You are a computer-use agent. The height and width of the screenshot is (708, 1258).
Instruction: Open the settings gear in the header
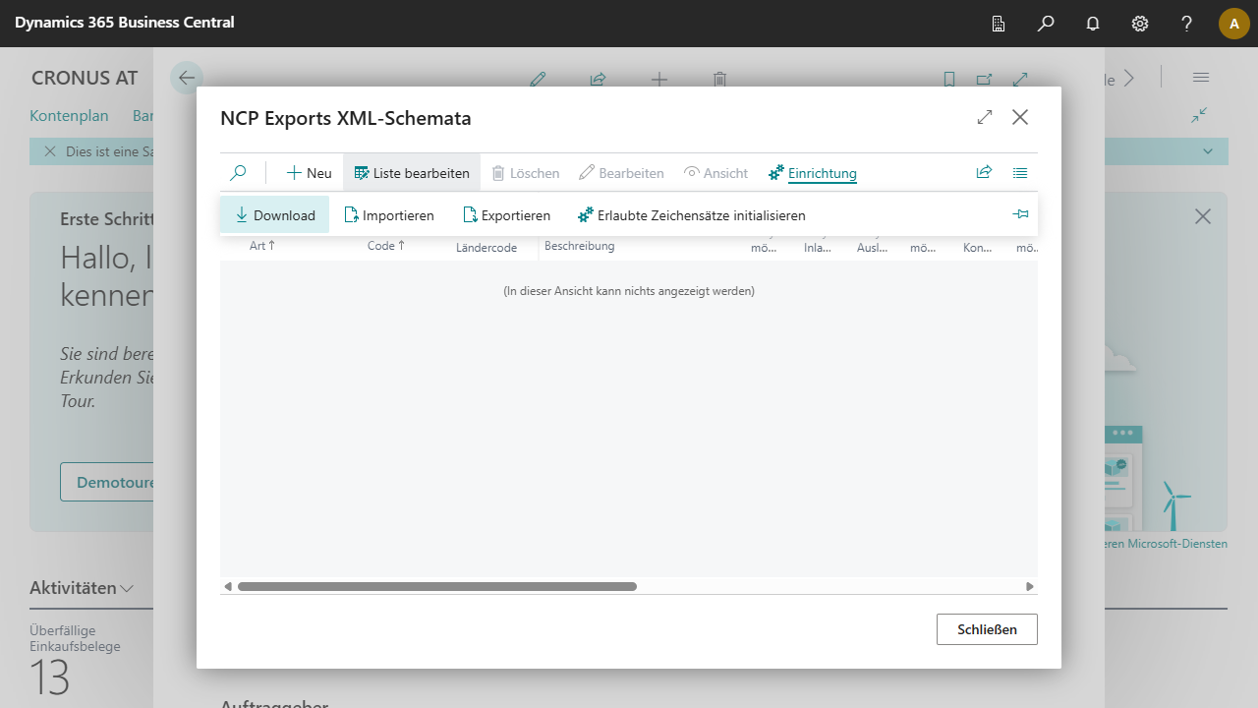1140,24
